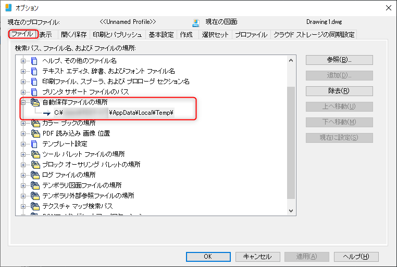Switch to the 表示 tab
Viewport: 397px width, 267px height.
[x=46, y=35]
